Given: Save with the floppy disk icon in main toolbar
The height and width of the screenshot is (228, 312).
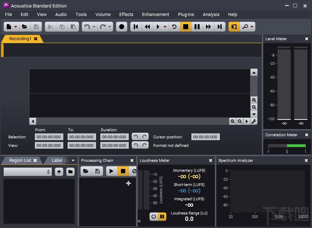Looking at the screenshot, I should click(36, 27).
